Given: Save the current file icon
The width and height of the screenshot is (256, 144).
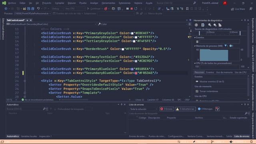Looking at the screenshot, I should [x=29, y=9].
